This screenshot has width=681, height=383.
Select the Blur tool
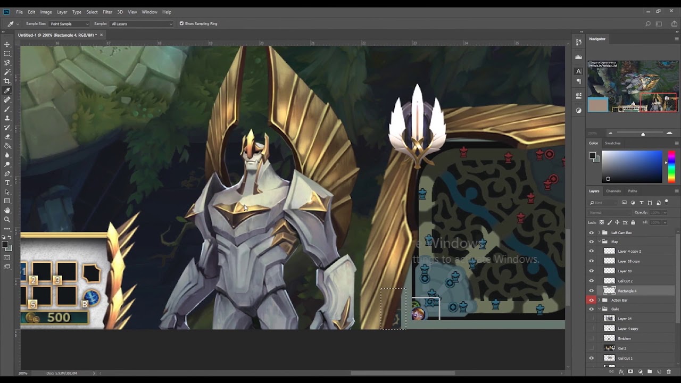coord(7,155)
